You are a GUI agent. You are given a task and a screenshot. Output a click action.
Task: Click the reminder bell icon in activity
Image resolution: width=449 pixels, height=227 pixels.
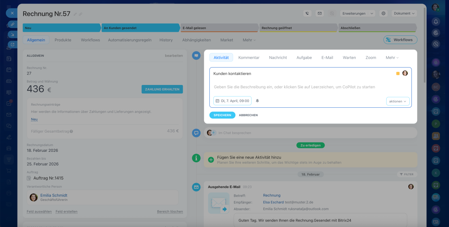pos(257,101)
